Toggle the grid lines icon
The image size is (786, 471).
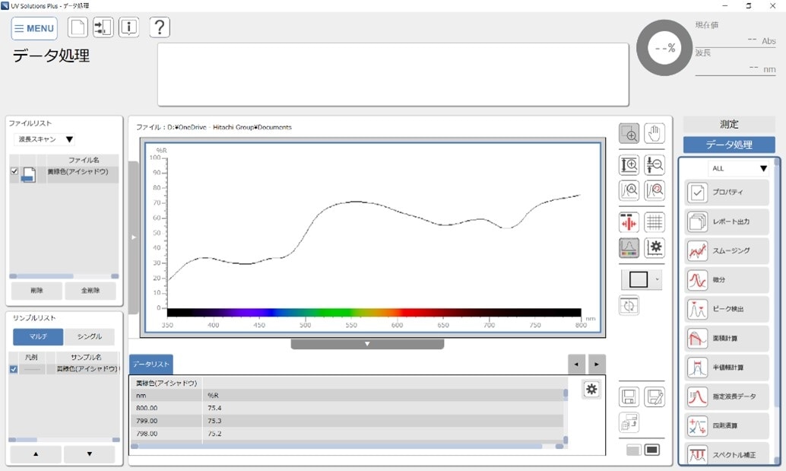tap(654, 222)
